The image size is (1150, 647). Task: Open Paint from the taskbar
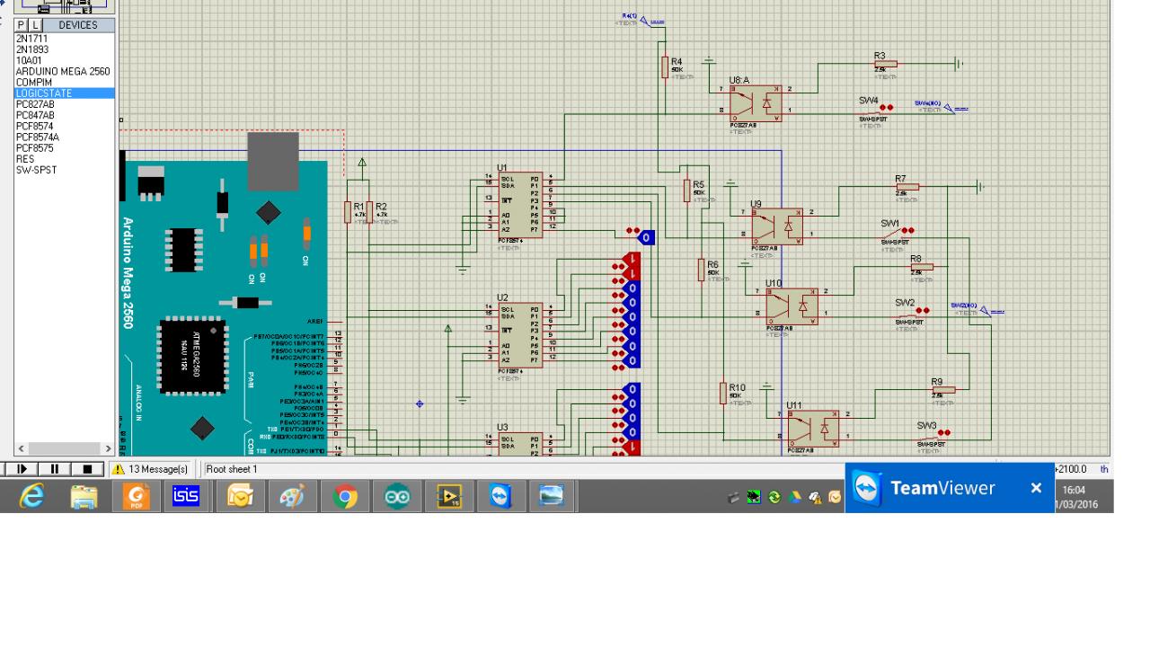[x=293, y=496]
